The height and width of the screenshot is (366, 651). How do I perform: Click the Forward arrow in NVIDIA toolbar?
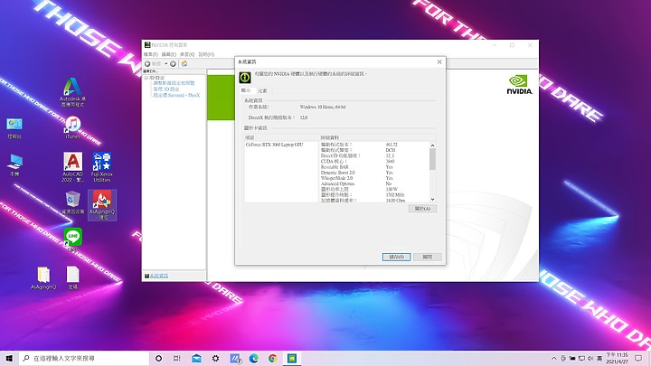173,64
